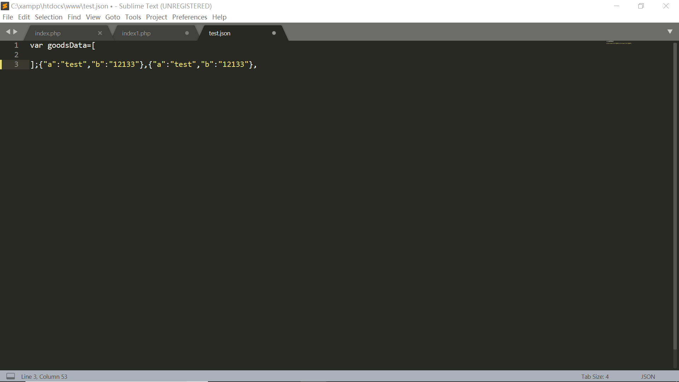Open the Preferences menu

point(190,17)
